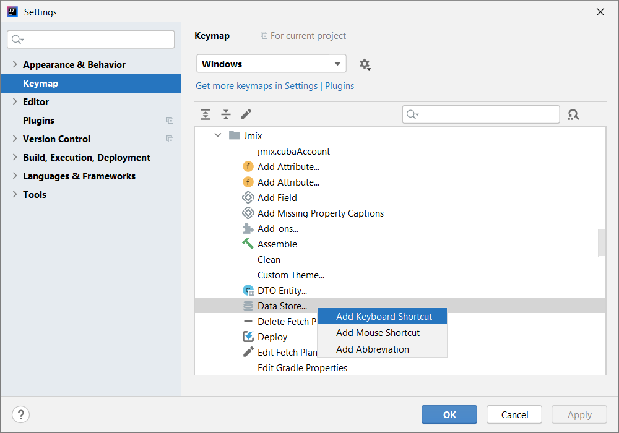Expand the Appearance & Behavior section
The image size is (619, 433).
tap(15, 64)
